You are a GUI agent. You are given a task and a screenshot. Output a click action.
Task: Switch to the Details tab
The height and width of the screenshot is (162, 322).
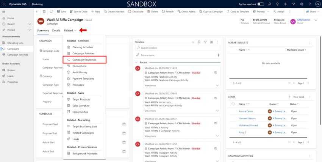[56, 31]
